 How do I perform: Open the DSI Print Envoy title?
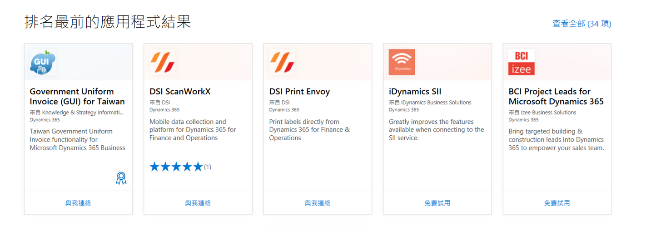[299, 92]
